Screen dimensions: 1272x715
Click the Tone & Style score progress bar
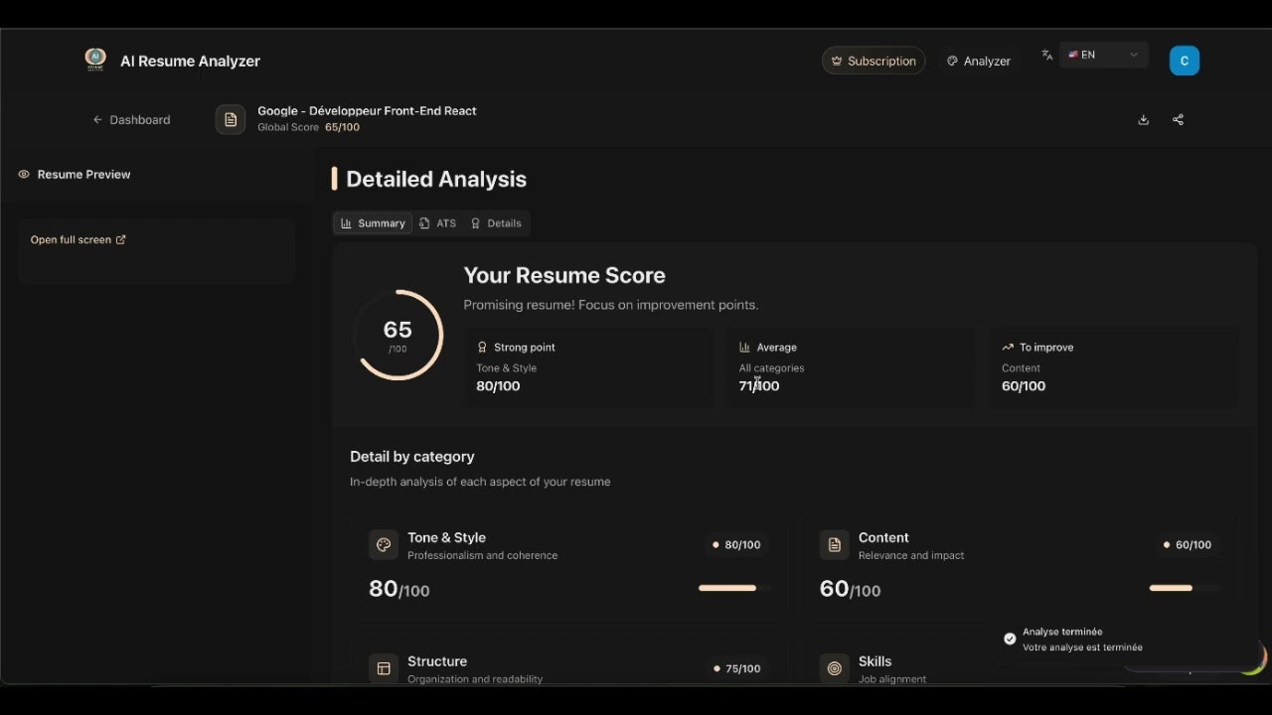pyautogui.click(x=728, y=588)
